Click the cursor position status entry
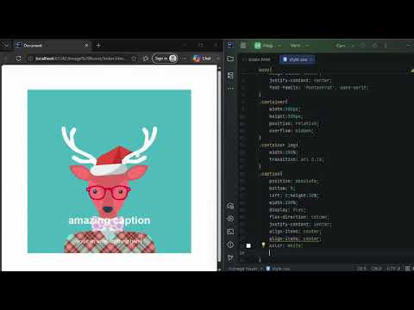Image resolution: width=414 pixels, height=310 pixels. pos(361,269)
